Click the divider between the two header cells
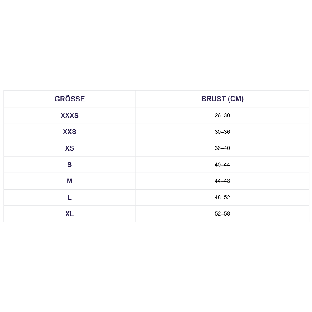 click(x=135, y=99)
